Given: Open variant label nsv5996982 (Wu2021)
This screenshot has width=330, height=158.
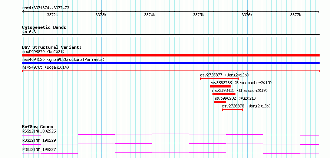Looking at the screenshot, I should pyautogui.click(x=235, y=98).
